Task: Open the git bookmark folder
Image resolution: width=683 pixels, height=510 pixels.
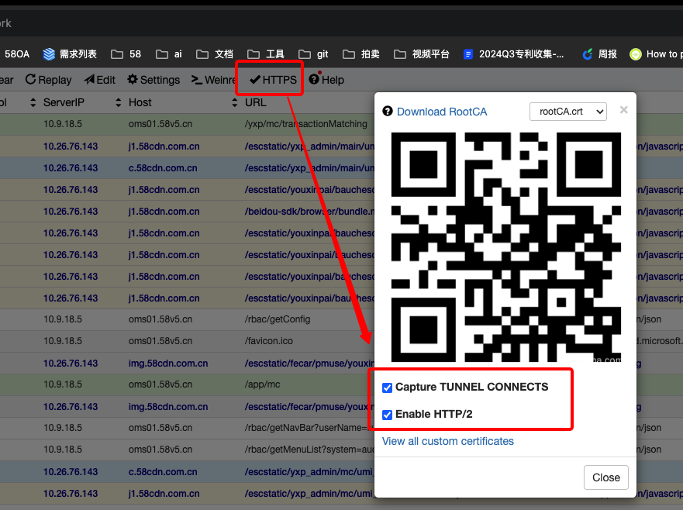Action: pyautogui.click(x=313, y=54)
